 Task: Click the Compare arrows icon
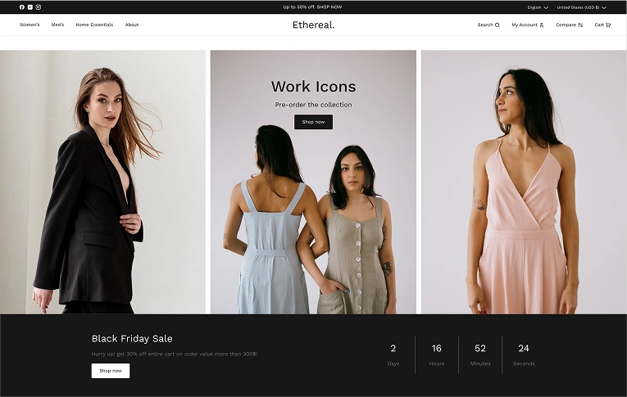(580, 25)
